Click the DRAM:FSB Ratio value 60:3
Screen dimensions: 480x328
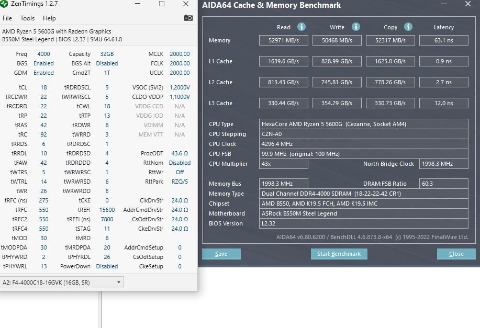(x=443, y=184)
